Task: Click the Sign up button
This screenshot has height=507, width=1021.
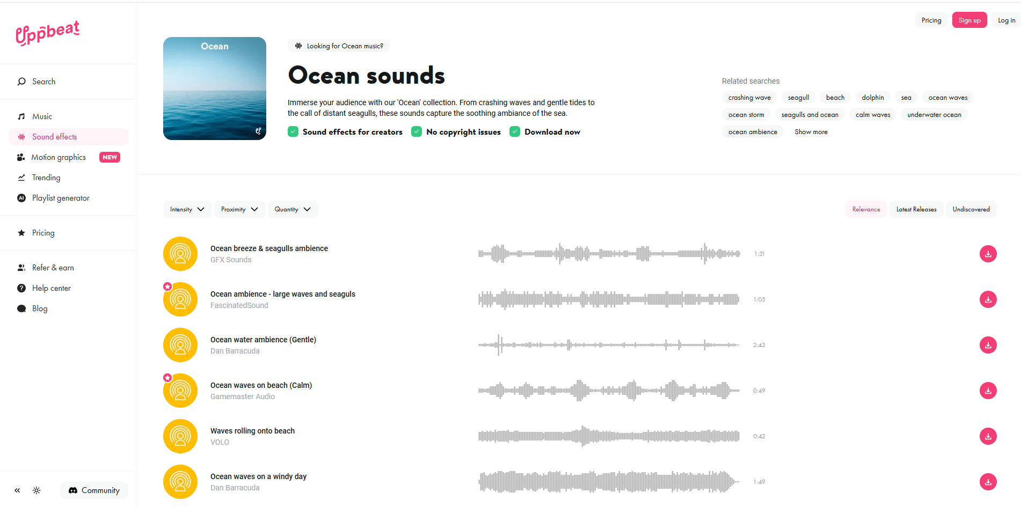Action: (x=969, y=19)
